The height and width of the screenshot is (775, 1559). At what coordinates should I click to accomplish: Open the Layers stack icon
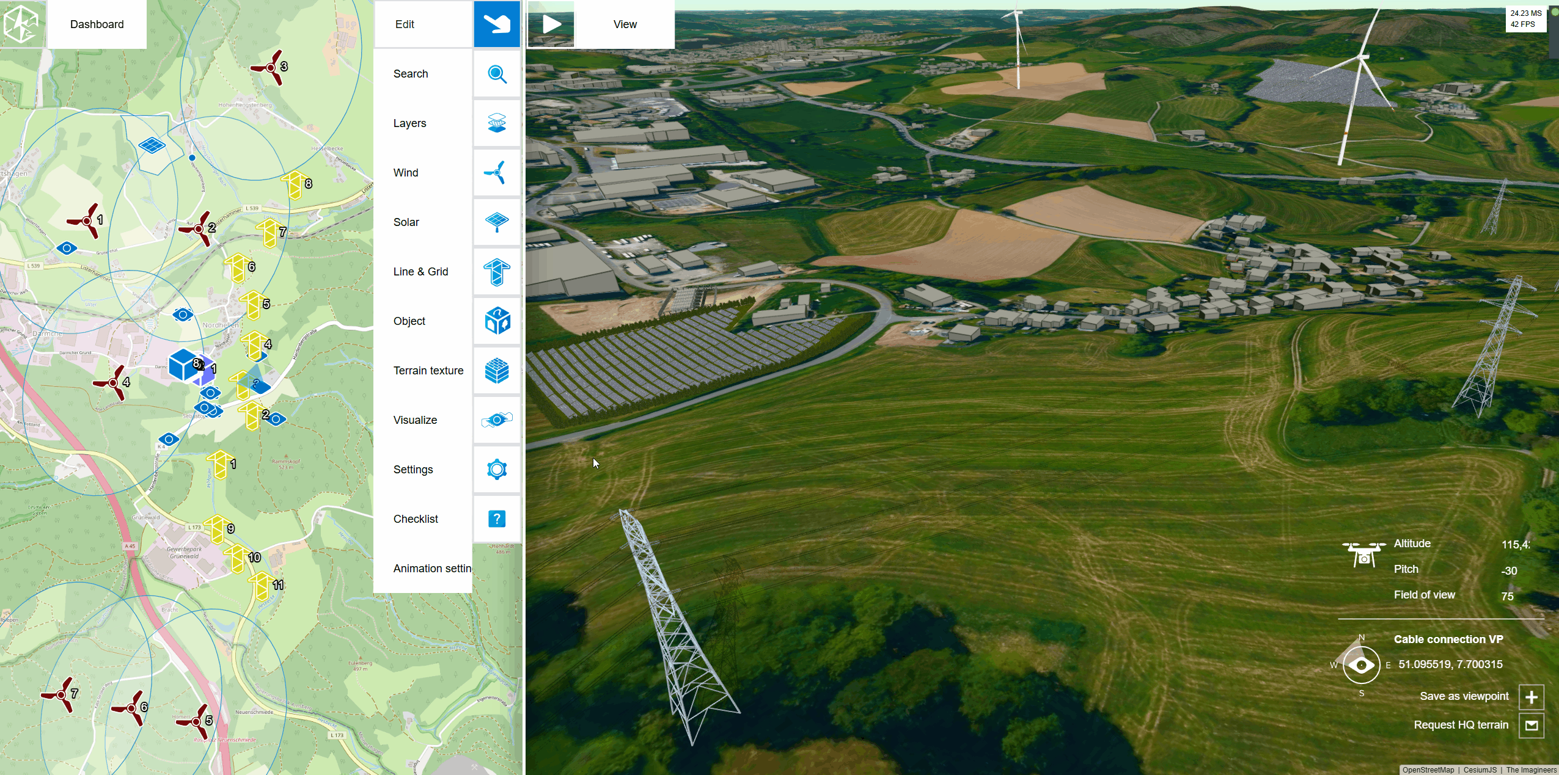[x=497, y=123]
